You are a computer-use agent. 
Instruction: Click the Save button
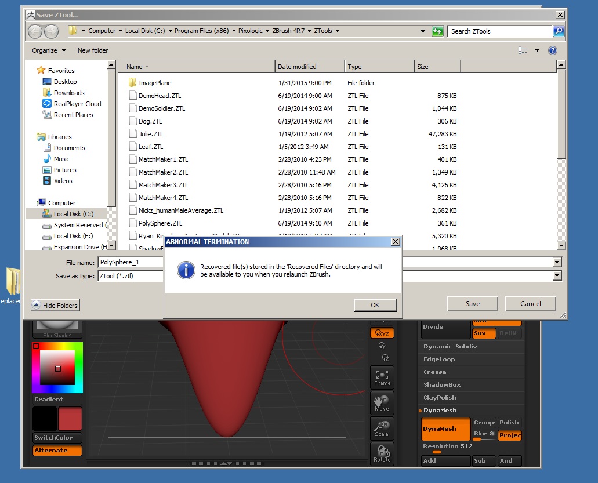(x=473, y=304)
